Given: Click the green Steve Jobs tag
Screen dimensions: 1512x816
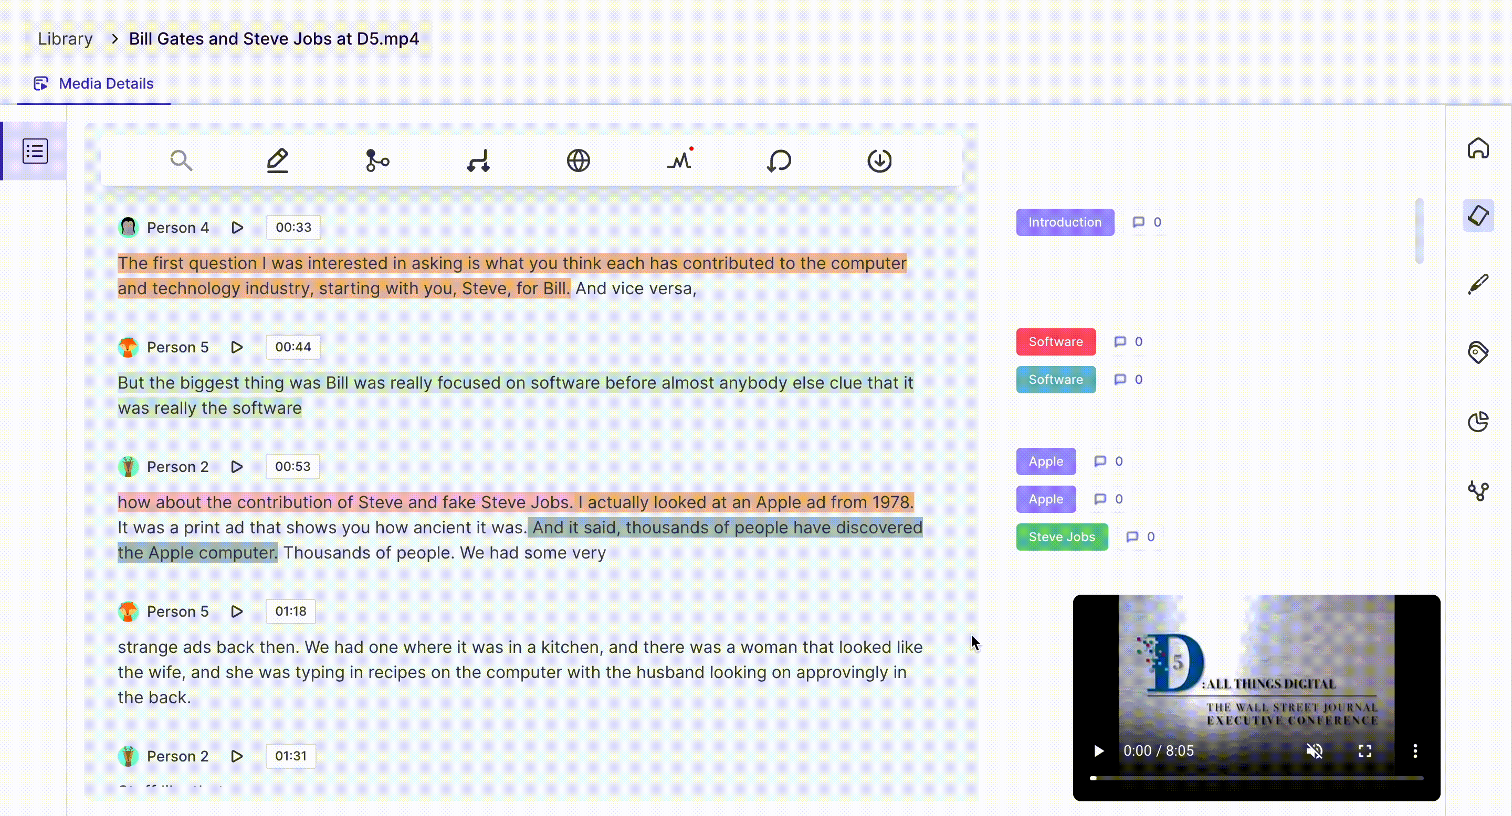Looking at the screenshot, I should 1061,537.
